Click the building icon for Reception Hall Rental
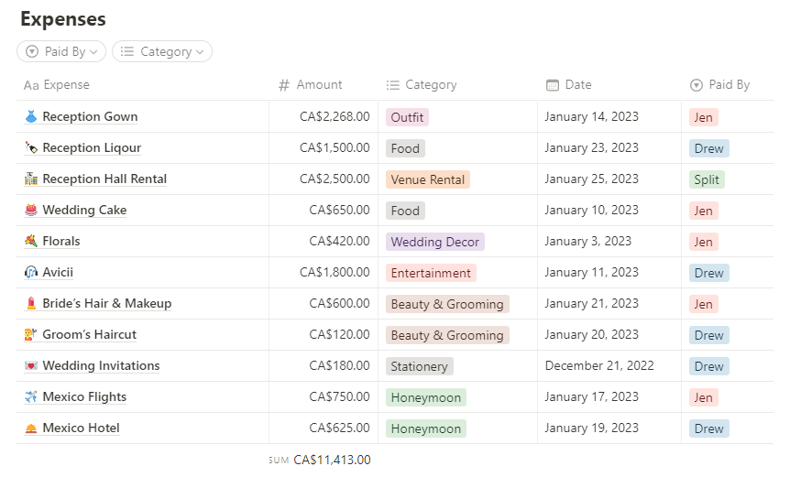This screenshot has height=477, width=790. click(31, 179)
